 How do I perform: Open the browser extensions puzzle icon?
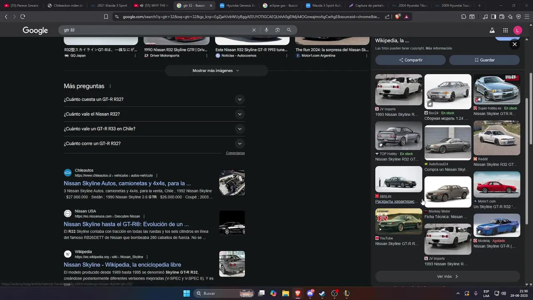[463, 17]
